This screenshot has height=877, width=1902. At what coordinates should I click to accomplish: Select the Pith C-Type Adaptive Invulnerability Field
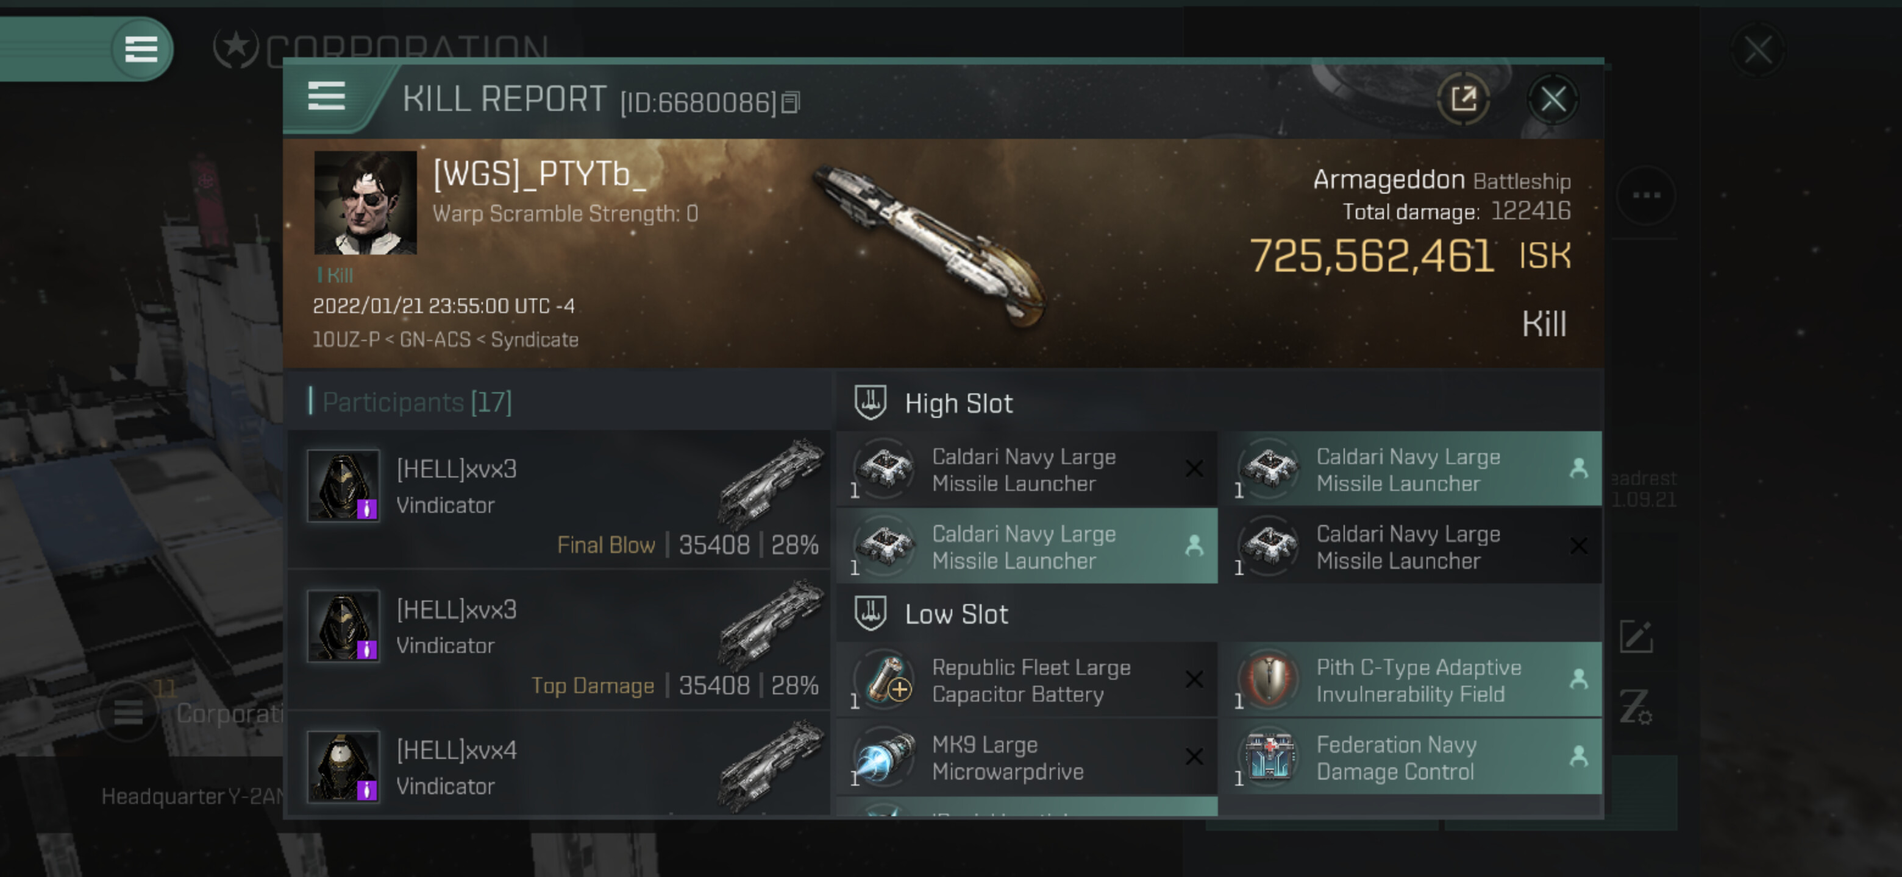(x=1415, y=680)
